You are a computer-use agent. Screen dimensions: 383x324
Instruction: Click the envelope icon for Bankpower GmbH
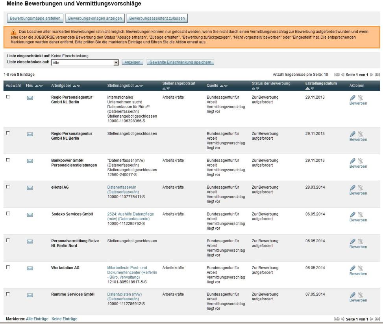click(30, 161)
